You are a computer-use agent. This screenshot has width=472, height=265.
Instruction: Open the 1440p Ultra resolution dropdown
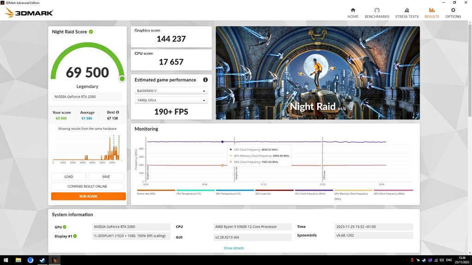[x=171, y=100]
